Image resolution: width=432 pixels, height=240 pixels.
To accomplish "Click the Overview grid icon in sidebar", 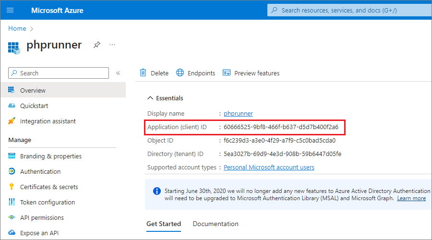I will point(12,90).
